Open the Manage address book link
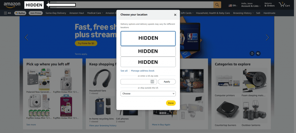 pos(143,71)
